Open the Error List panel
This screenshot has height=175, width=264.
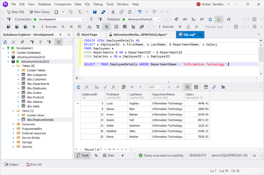[x=34, y=164]
